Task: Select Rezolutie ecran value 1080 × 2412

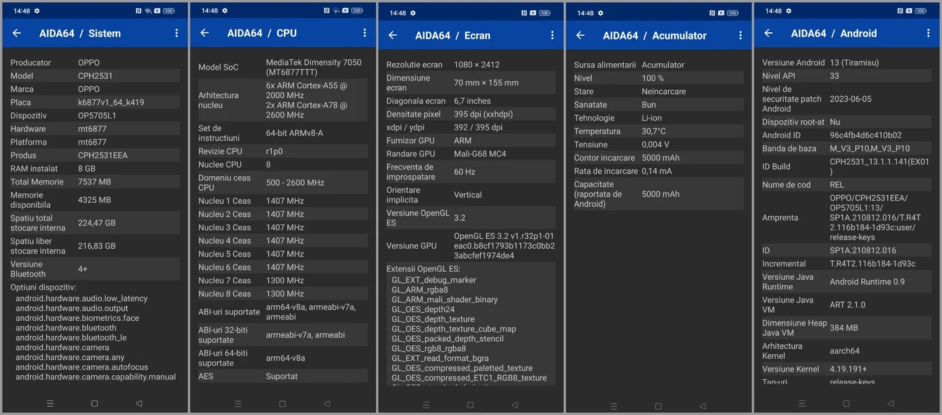Action: [x=476, y=65]
